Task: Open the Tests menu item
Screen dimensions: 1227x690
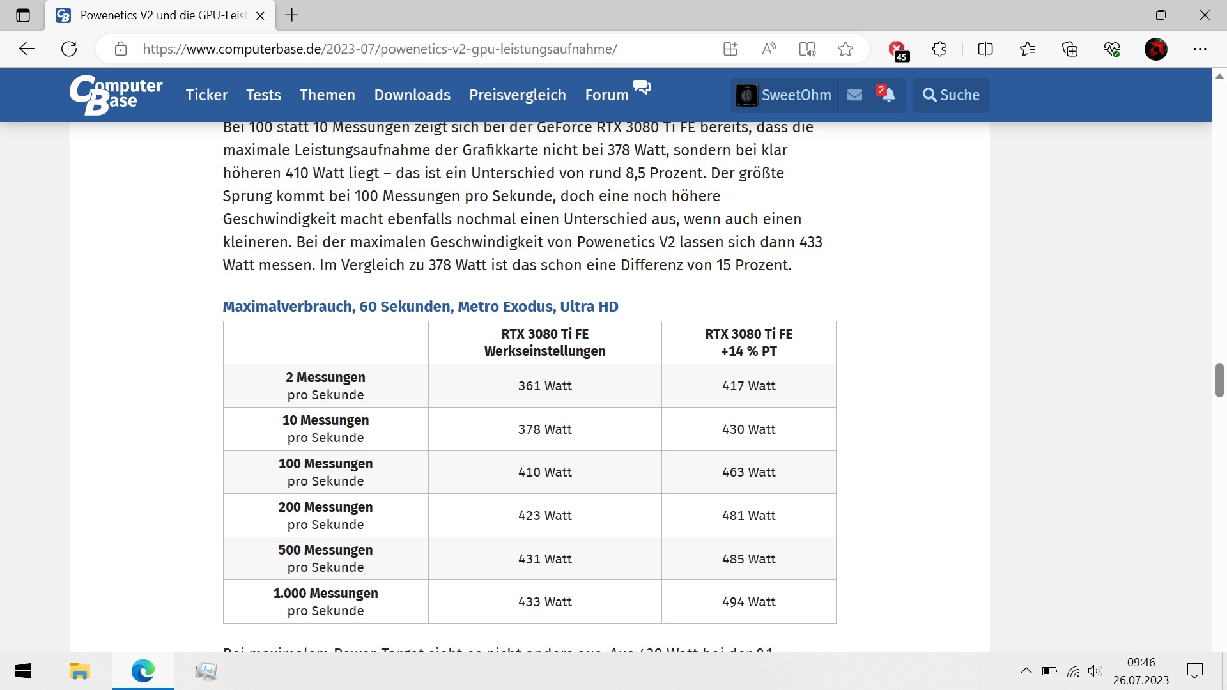Action: [x=263, y=95]
